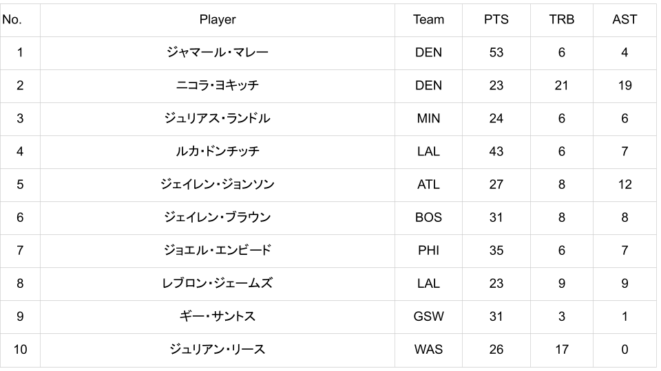Select the GSW team cell
The height and width of the screenshot is (371, 661).
click(428, 316)
